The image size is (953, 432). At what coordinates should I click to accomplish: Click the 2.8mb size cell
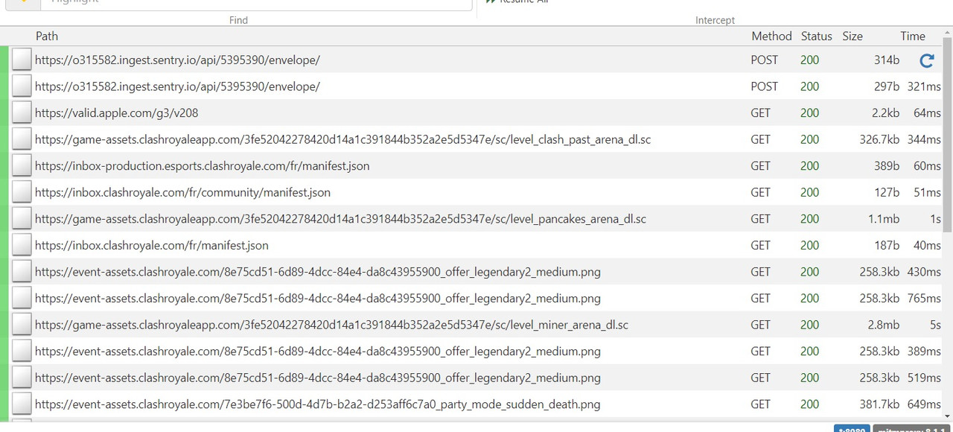[x=883, y=325]
